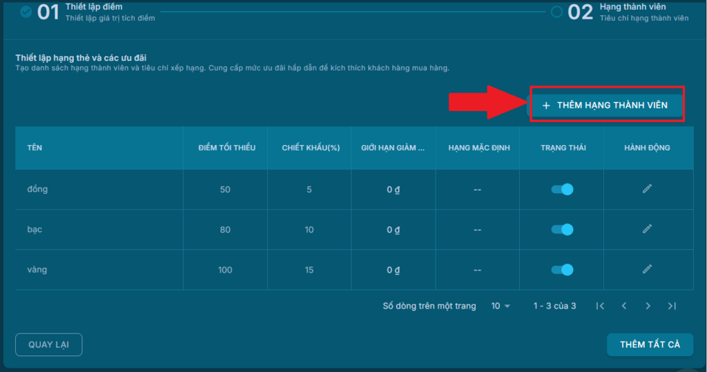Go to the previous page arrow
Viewport: 707px width, 372px height.
point(624,306)
